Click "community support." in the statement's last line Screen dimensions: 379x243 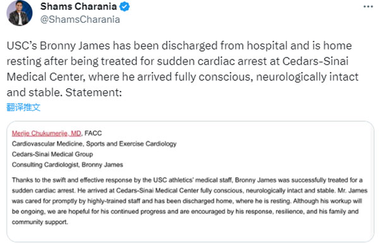(x=40, y=222)
